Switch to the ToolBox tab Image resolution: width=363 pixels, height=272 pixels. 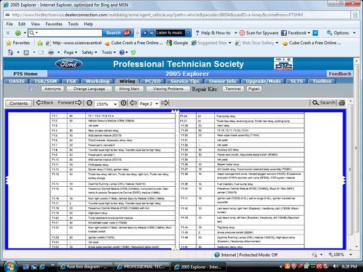click(x=322, y=81)
